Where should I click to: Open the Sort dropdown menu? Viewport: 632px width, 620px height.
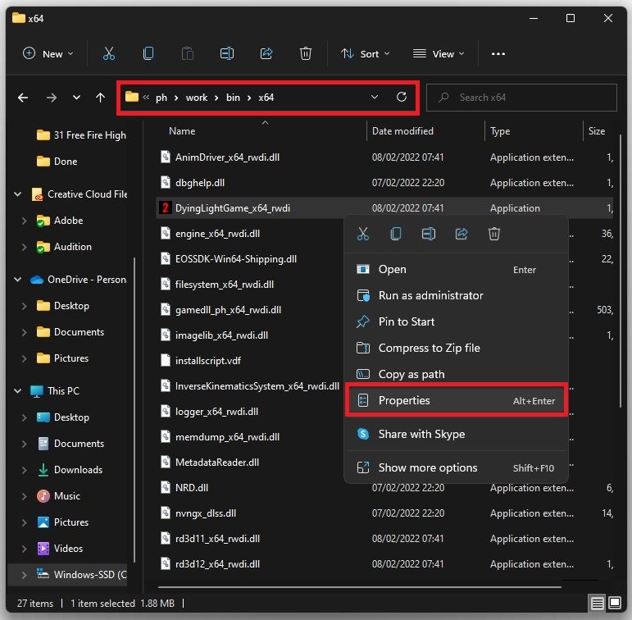(x=365, y=53)
